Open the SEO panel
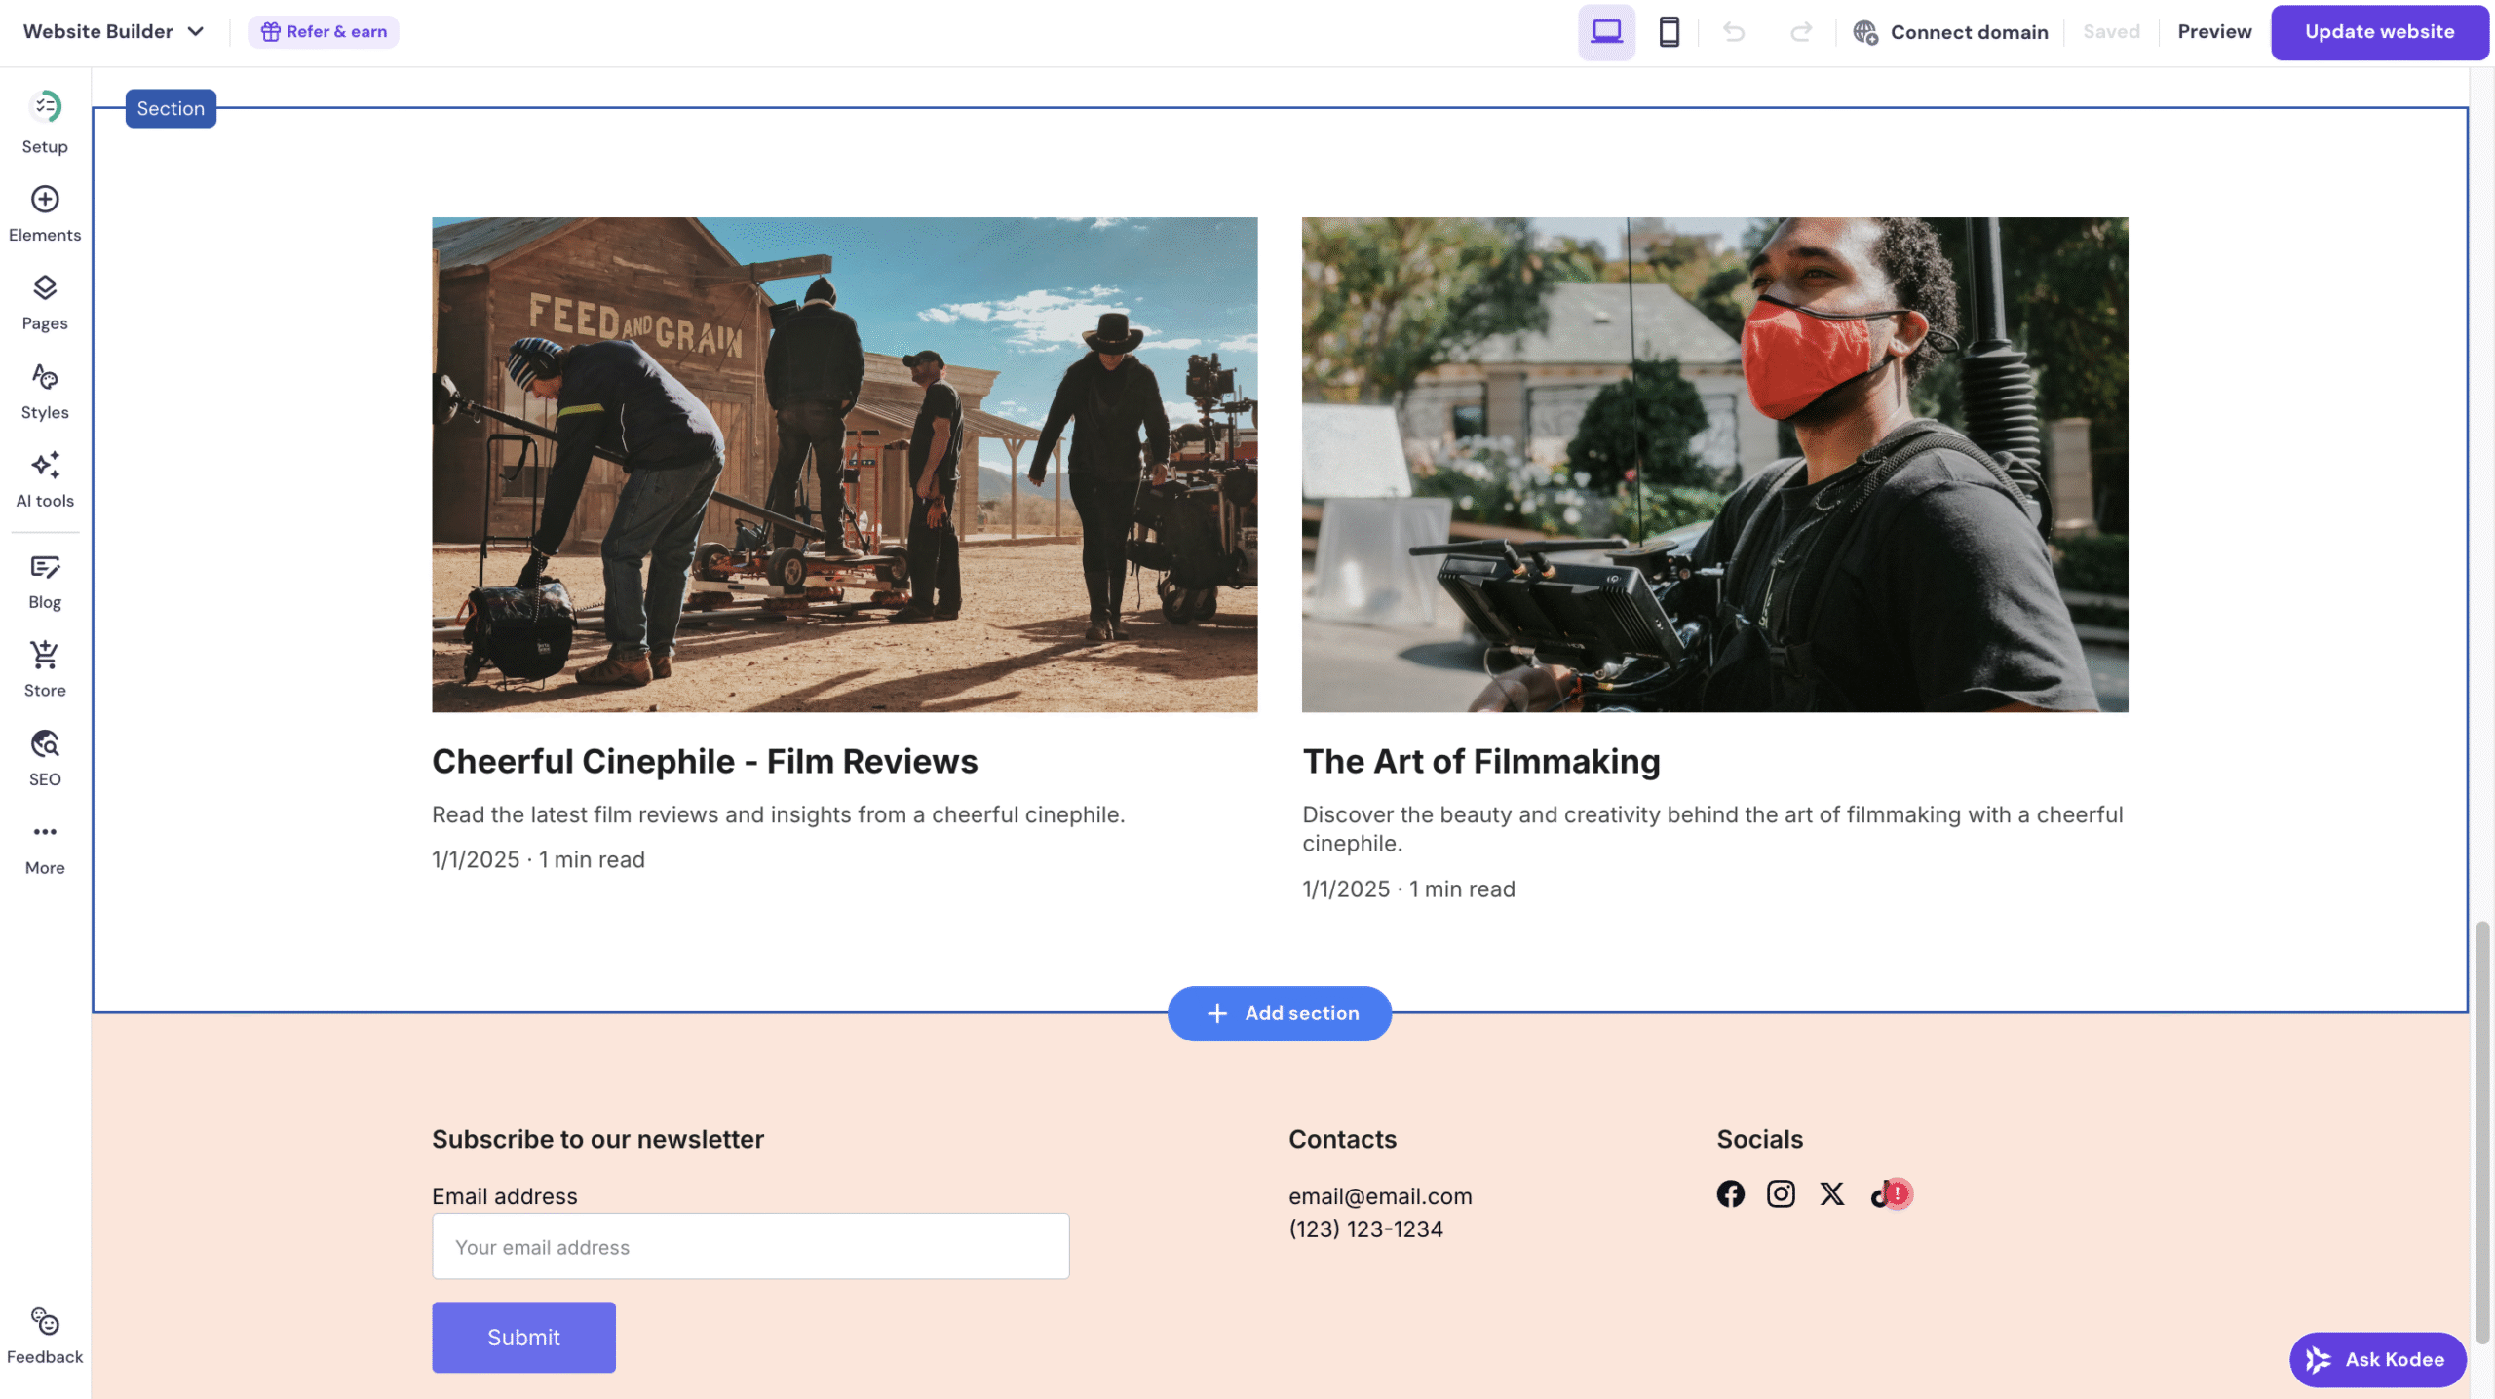2495x1399 pixels. click(x=45, y=758)
